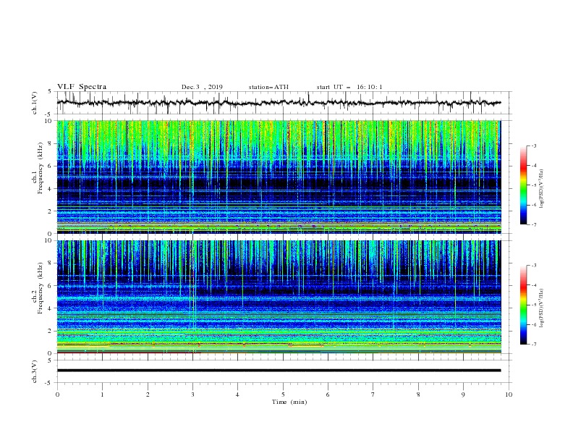Click the '-3' value on ch.1 colorbar
This screenshot has width=573, height=443.
click(533, 145)
